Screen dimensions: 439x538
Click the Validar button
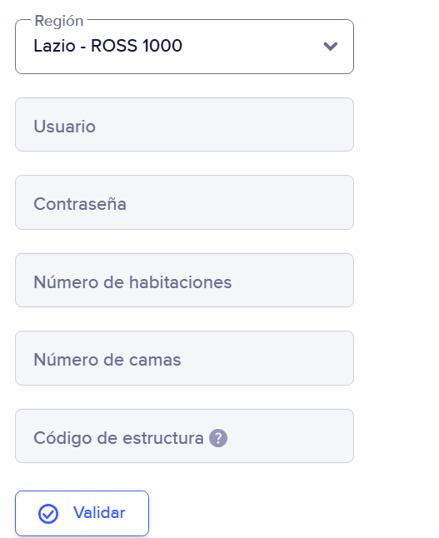click(82, 513)
